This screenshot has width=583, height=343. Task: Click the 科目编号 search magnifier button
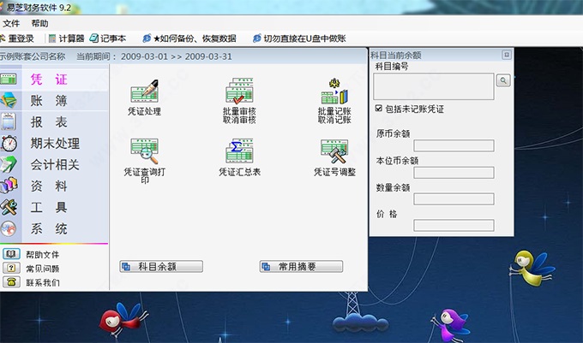pyautogui.click(x=503, y=80)
